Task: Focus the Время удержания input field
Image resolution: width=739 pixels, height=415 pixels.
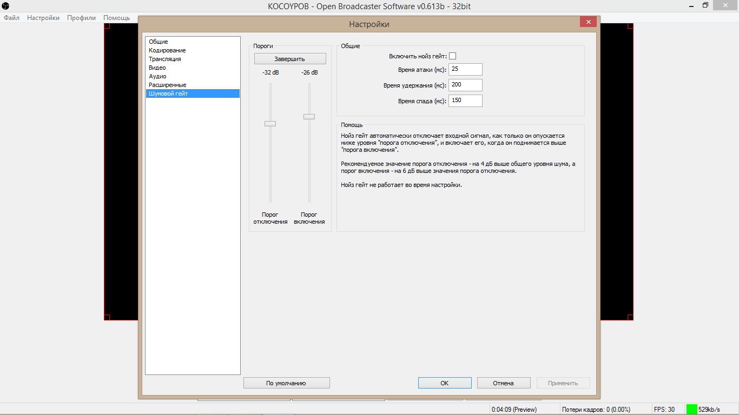Action: 465,85
